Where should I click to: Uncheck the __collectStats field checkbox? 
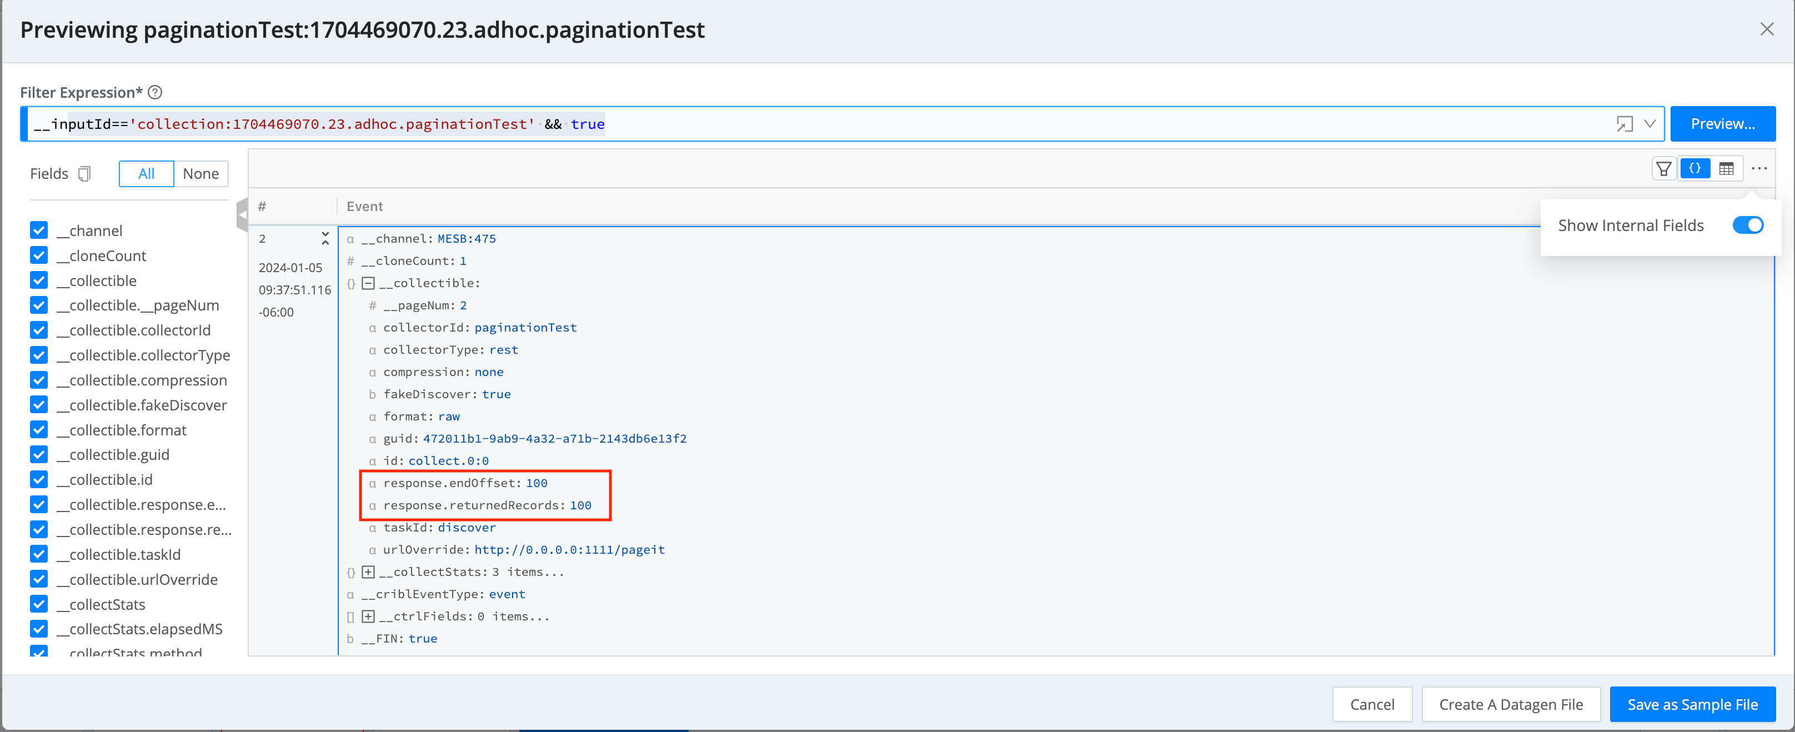click(39, 604)
